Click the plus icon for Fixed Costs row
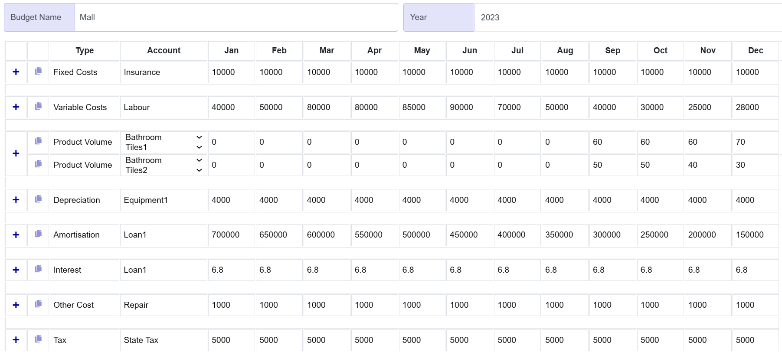Image resolution: width=782 pixels, height=352 pixels. coord(16,72)
